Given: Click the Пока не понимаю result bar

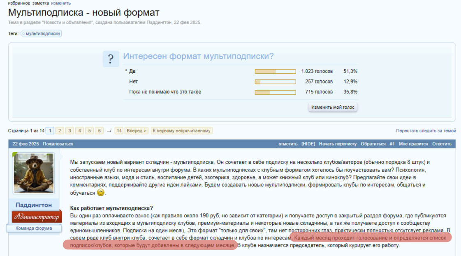Looking at the screenshot, I should point(275,92).
